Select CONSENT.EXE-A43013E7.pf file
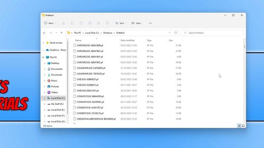This screenshot has width=264, height=148. (90, 108)
